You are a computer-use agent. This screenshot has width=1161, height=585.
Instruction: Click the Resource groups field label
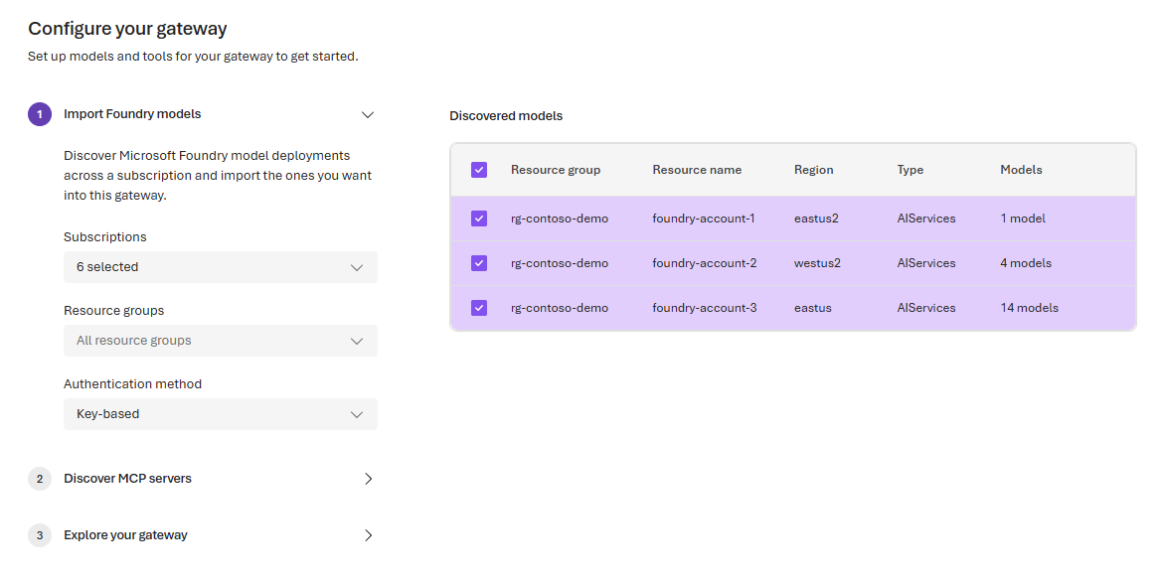click(114, 311)
